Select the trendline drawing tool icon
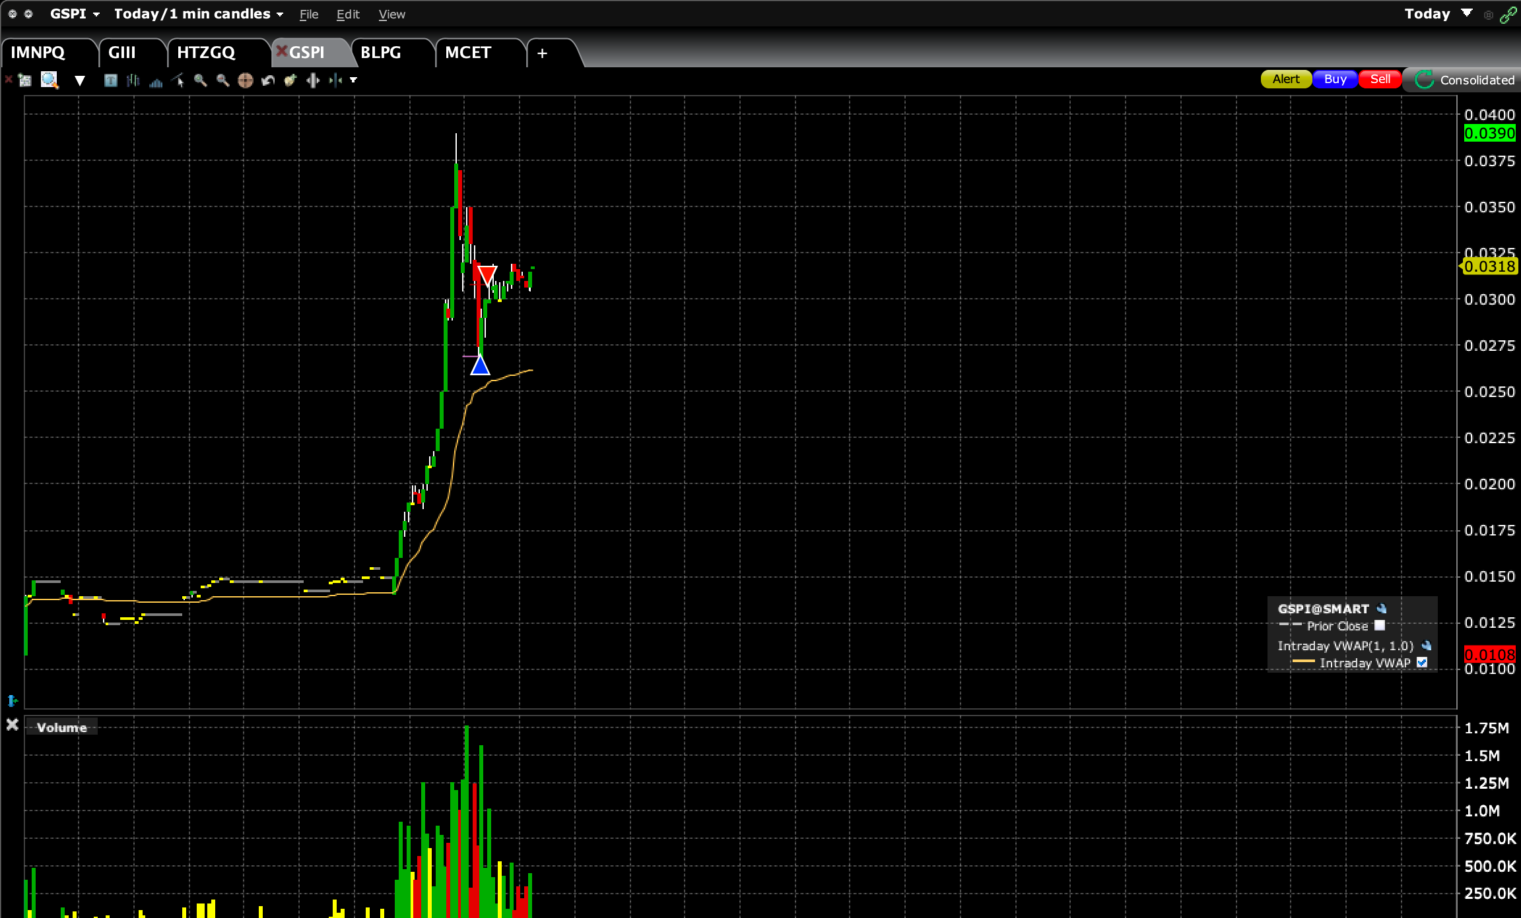Image resolution: width=1521 pixels, height=918 pixels. 178,80
